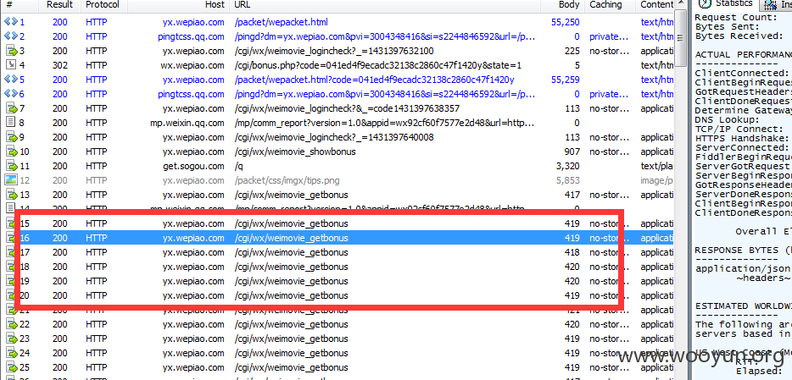Image resolution: width=792 pixels, height=380 pixels.
Task: Select session 18 weimovie_getbonus URL
Action: coord(292,267)
